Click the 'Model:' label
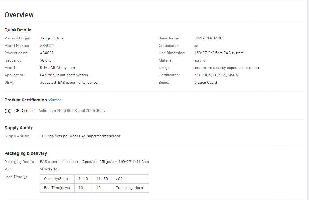309x200 pixels. click(x=10, y=68)
